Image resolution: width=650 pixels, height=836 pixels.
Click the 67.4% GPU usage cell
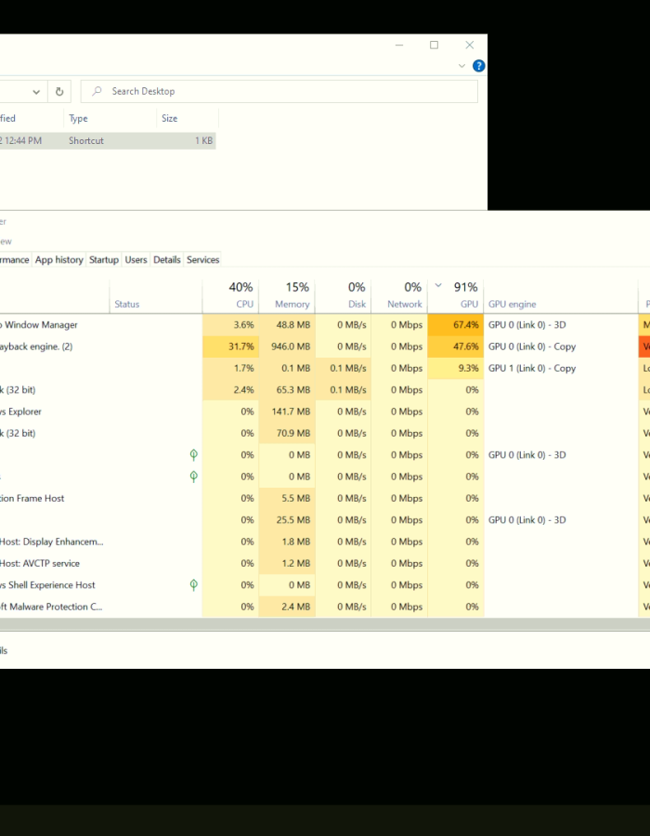coord(456,325)
